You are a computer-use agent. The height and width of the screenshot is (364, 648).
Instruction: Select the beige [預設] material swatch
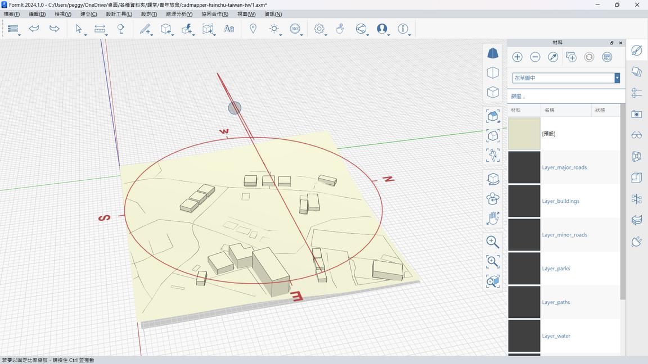[x=524, y=134]
